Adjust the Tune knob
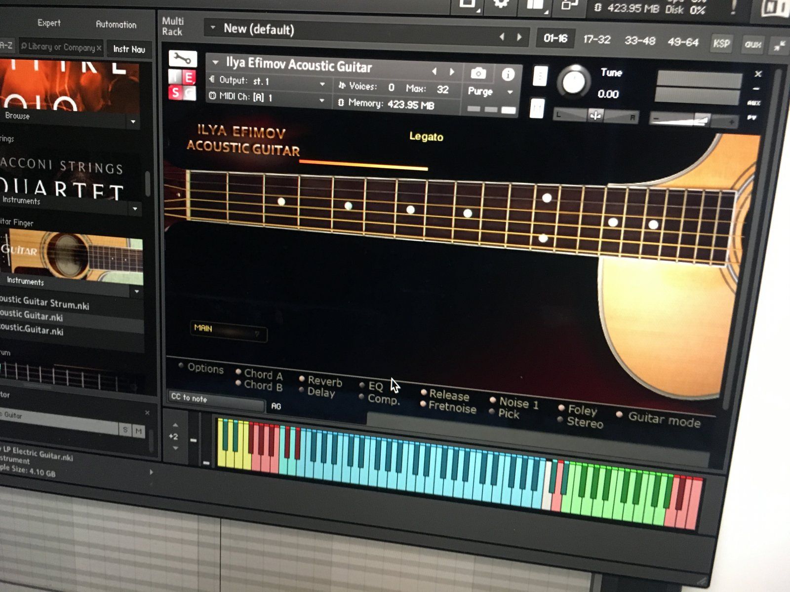The image size is (790, 592). point(573,81)
